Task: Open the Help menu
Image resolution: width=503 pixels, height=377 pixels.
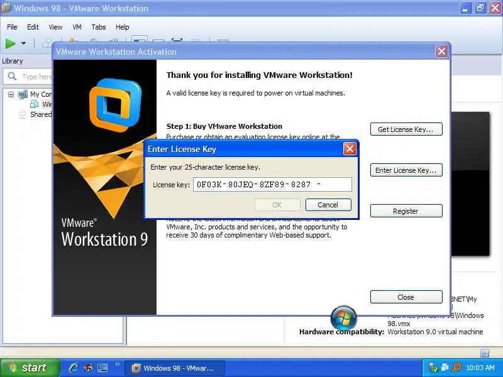Action: (x=122, y=27)
